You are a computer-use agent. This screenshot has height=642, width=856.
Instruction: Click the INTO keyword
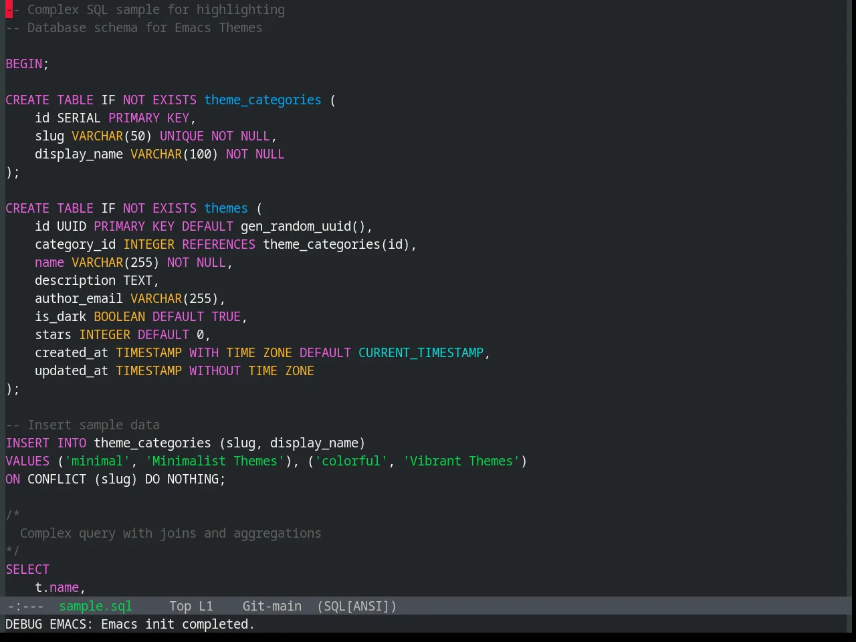72,443
